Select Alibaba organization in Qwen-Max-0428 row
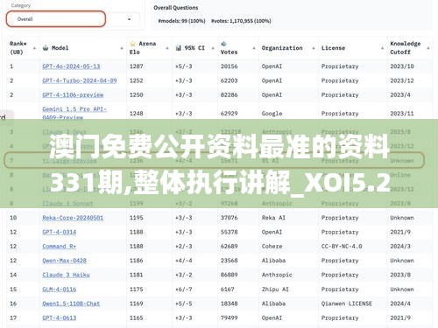This screenshot has height=328, width=438. pos(273,261)
